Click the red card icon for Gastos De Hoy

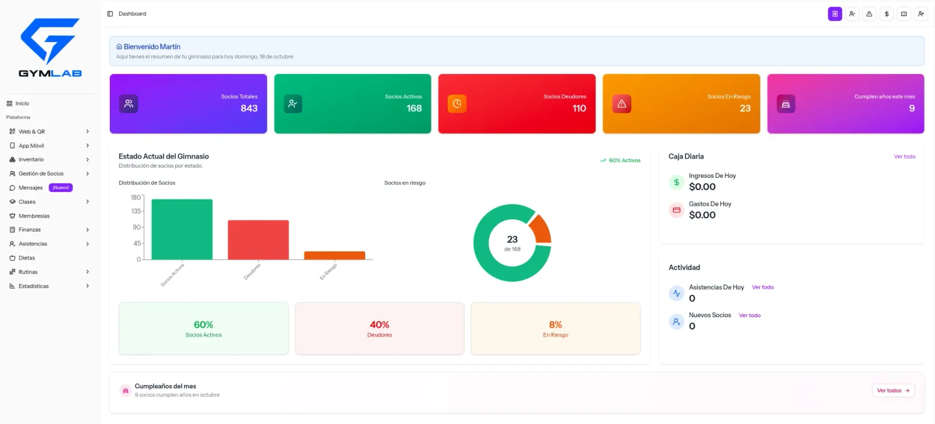[677, 210]
